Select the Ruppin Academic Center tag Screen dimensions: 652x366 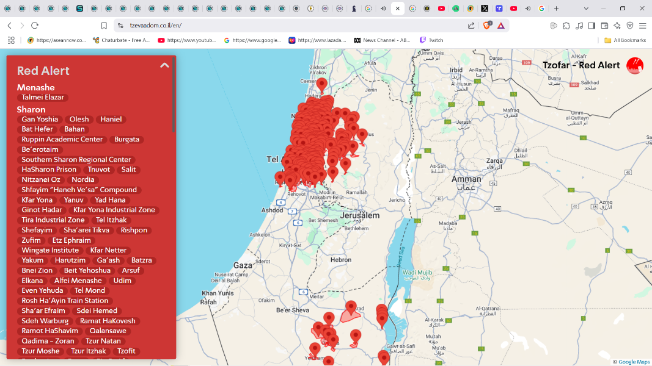62,140
